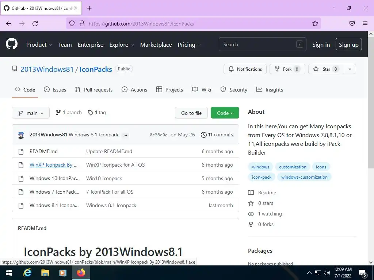
Task: Click the browser URL address bar
Action: tap(193, 24)
